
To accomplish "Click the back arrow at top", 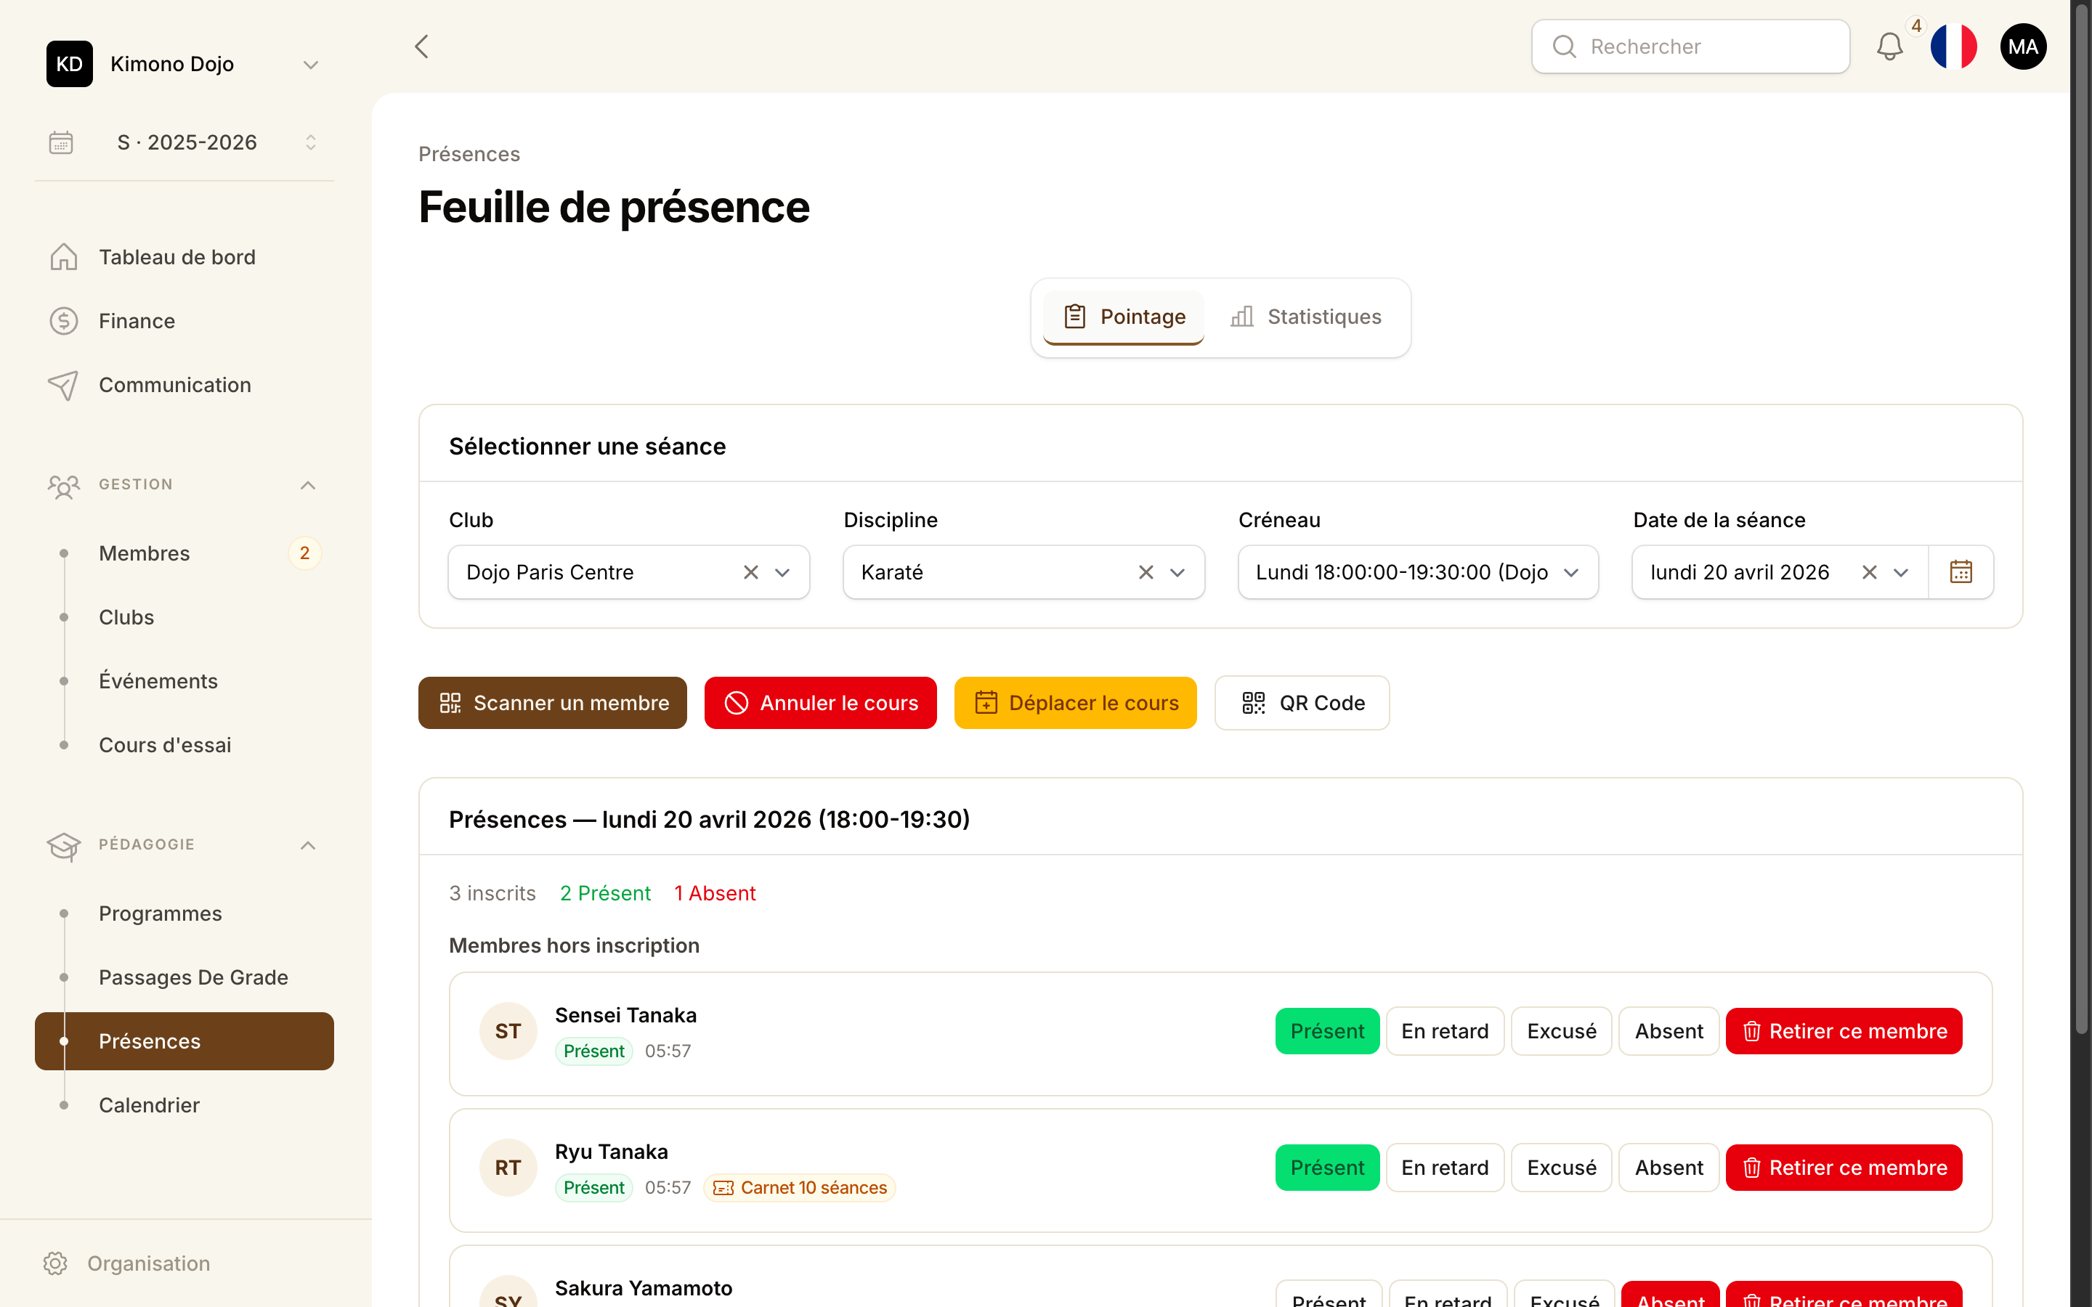I will [x=422, y=46].
